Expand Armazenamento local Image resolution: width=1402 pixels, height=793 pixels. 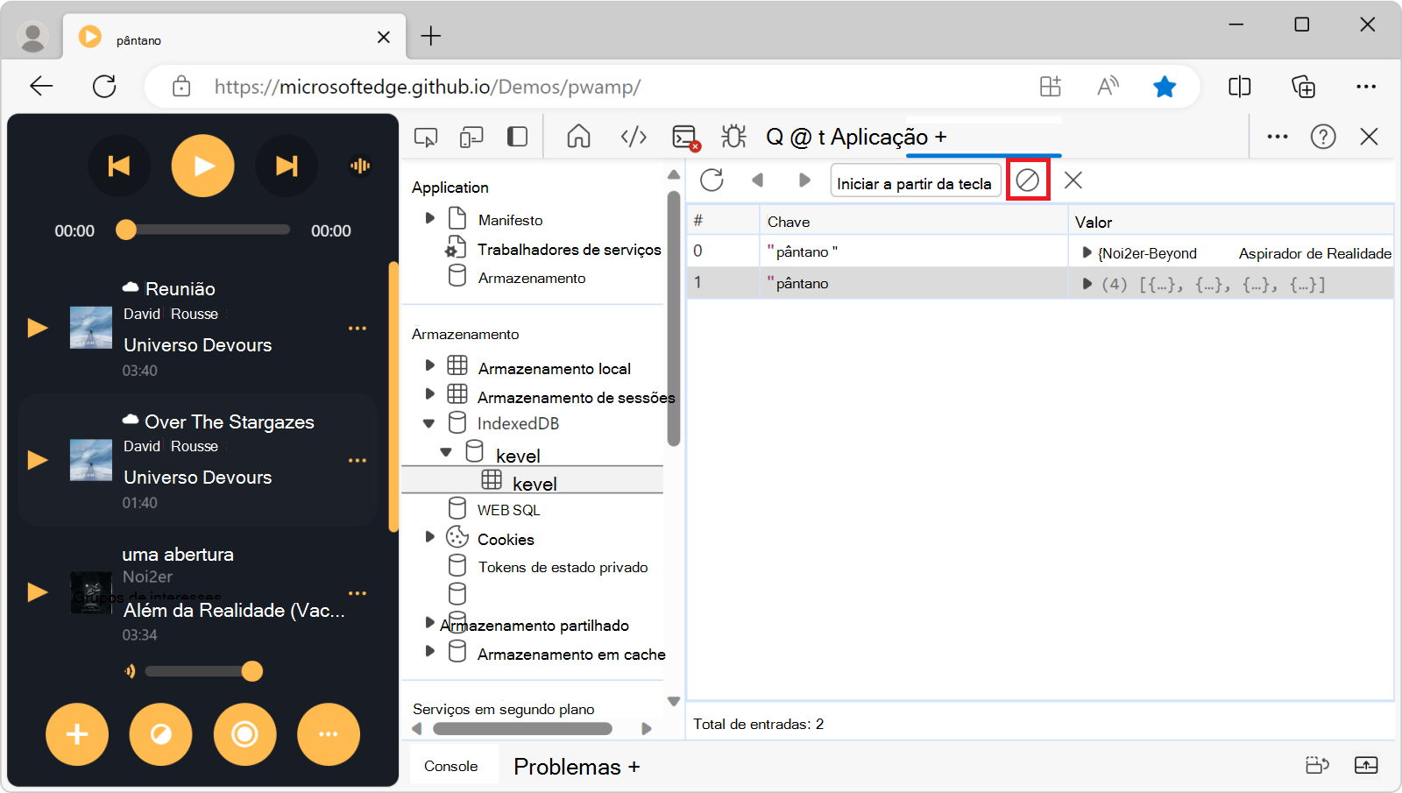click(429, 365)
